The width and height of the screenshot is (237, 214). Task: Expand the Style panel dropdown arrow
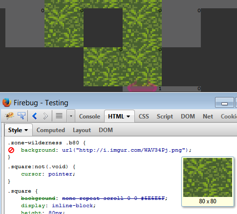click(26, 130)
